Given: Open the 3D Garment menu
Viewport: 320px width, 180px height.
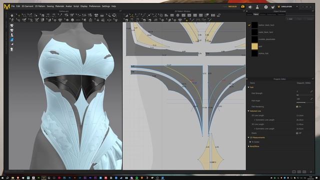Looking at the screenshot, I should coord(27,6).
